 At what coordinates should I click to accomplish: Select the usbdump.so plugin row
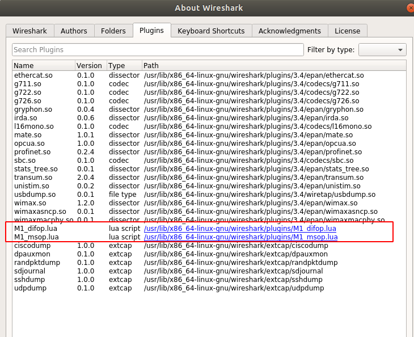point(209,195)
